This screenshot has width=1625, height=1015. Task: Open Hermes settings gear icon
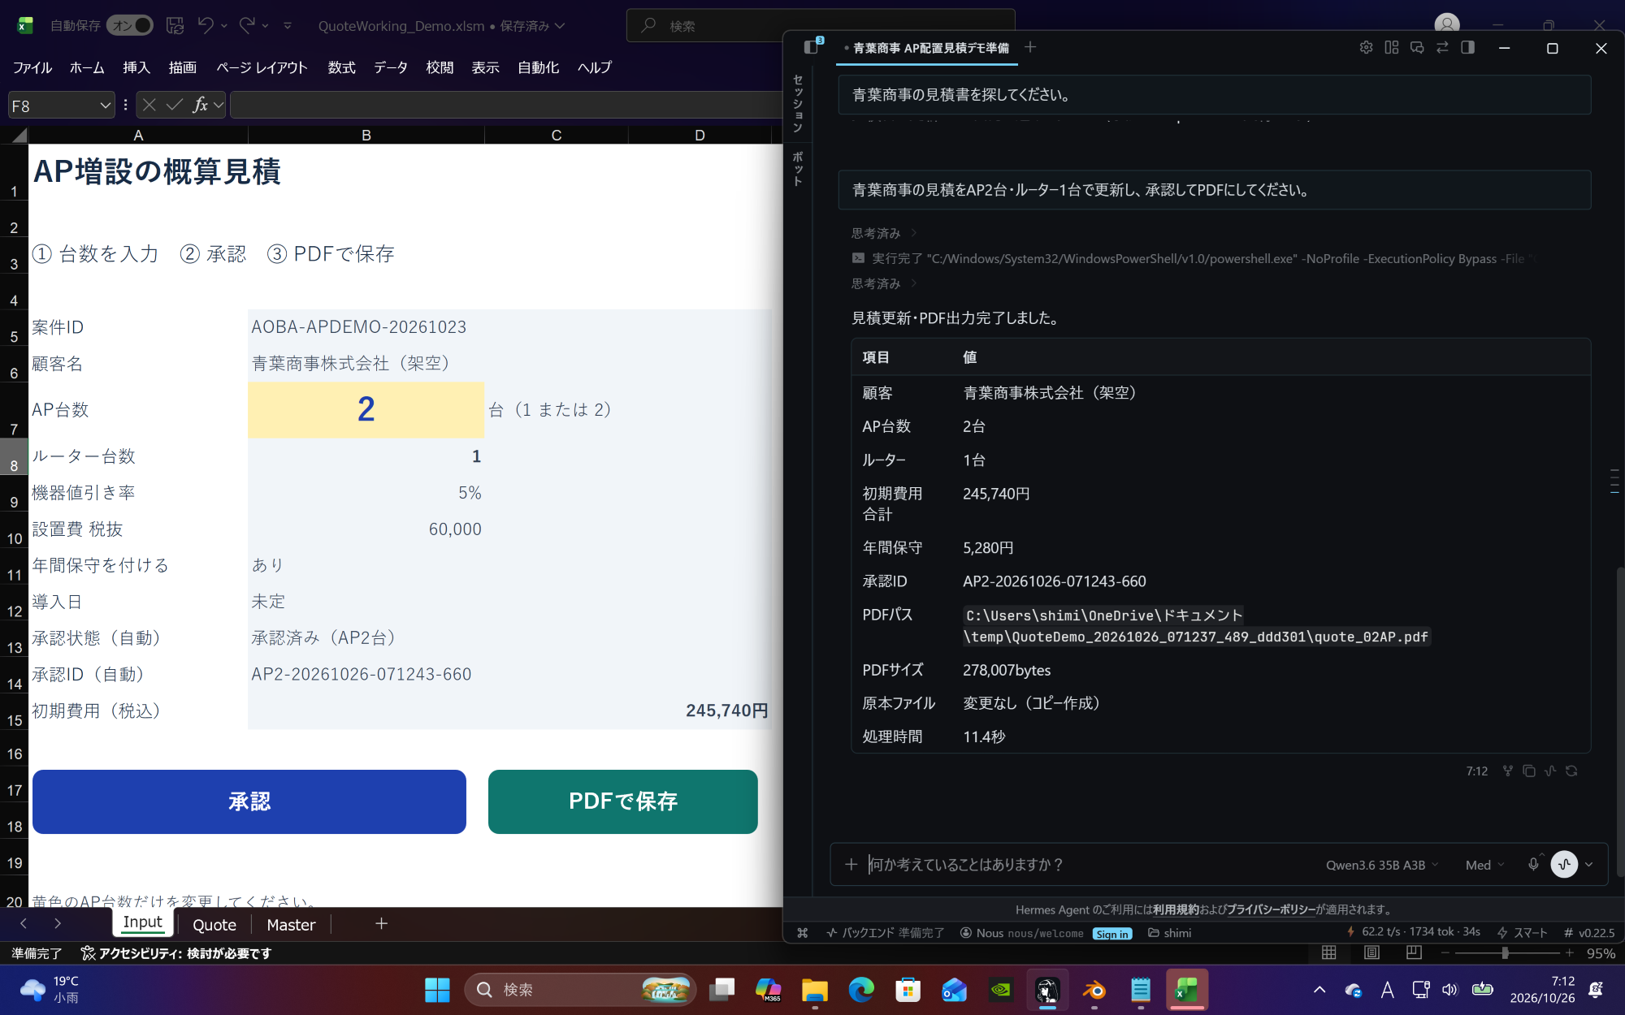pos(1366,48)
